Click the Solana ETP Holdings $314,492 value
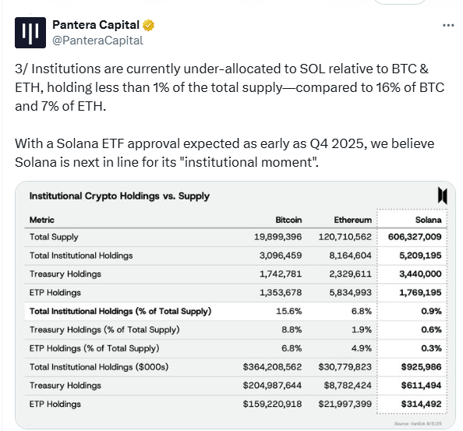 tap(421, 404)
